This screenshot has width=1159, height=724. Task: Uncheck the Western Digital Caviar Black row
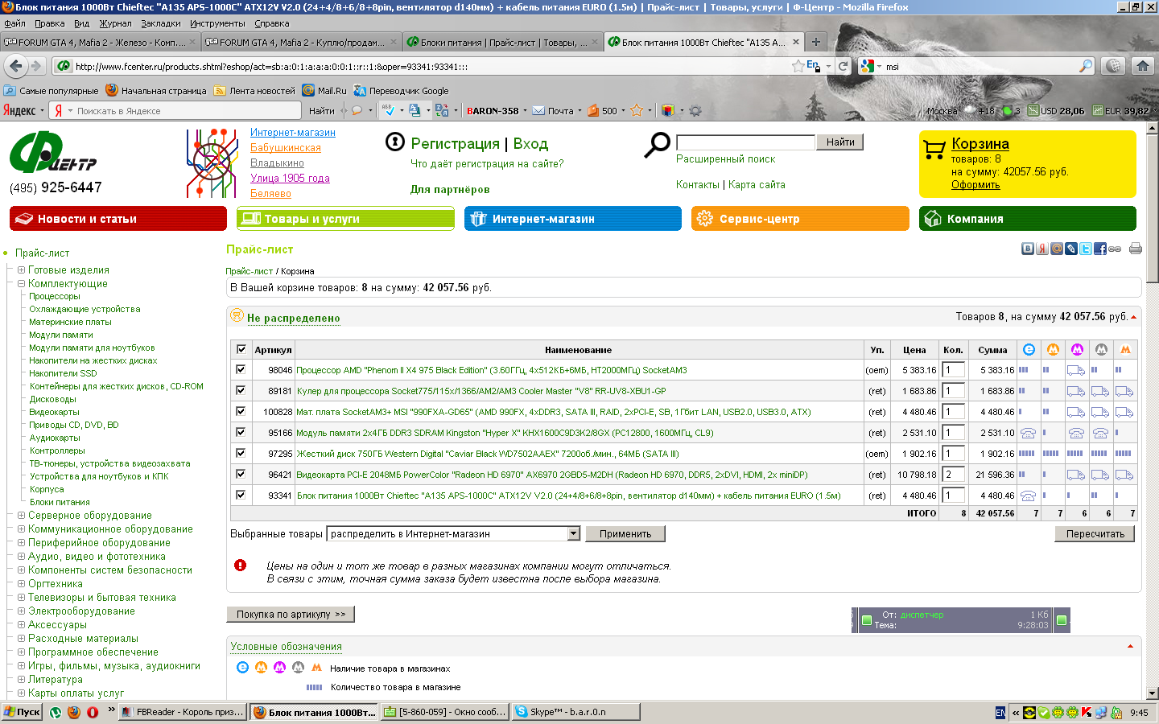(241, 453)
